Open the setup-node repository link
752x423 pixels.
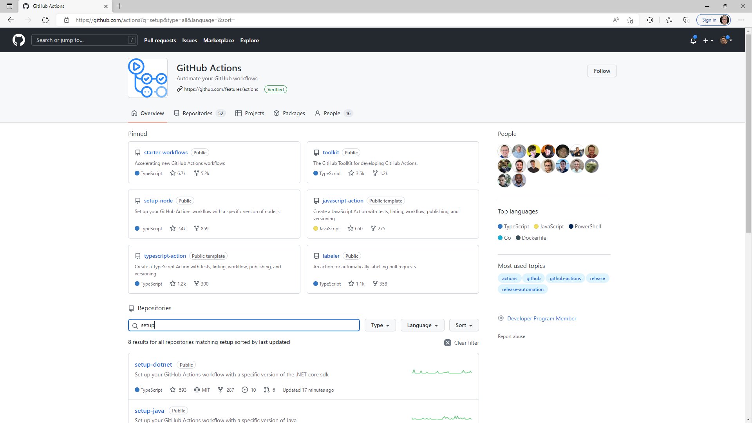158,201
